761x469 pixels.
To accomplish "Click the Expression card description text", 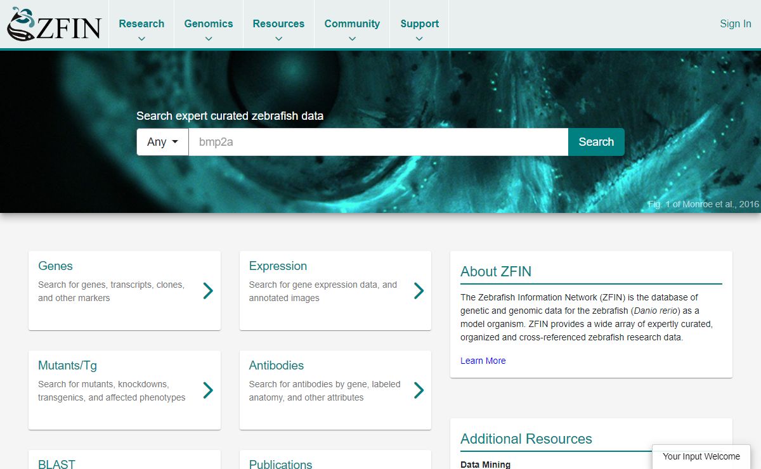I will pyautogui.click(x=323, y=292).
